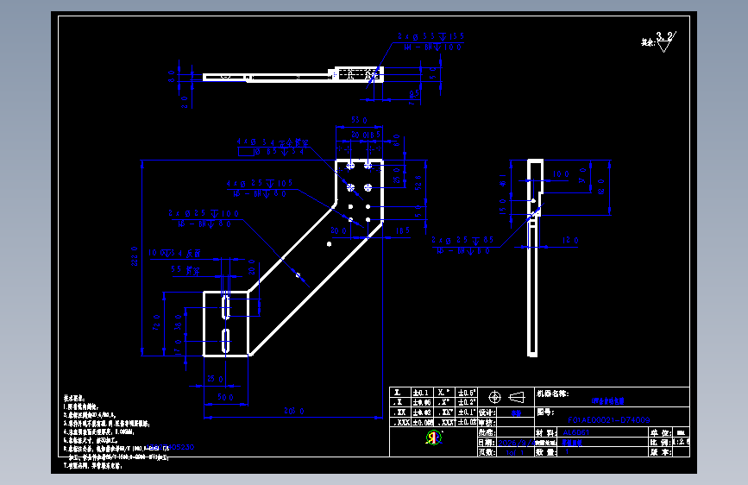Select the 222.0 overall height dimension
Screen dimensions: 748x485
135,256
